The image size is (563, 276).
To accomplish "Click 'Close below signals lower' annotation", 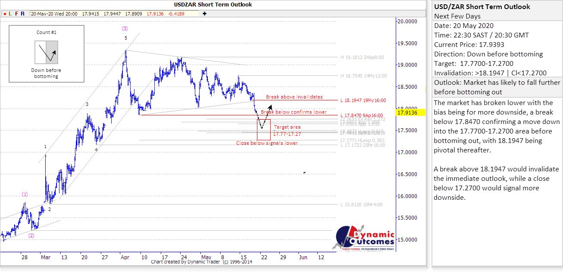I will [267, 143].
